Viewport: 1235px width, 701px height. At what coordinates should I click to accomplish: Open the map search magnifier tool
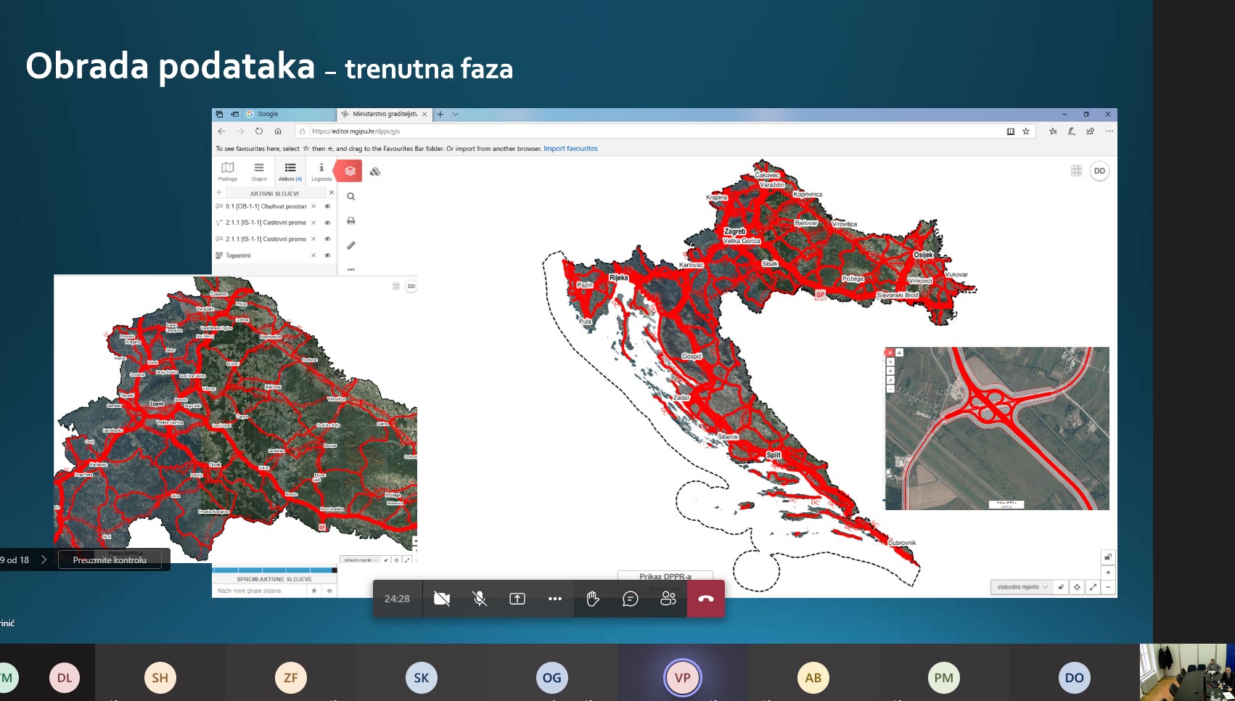351,197
